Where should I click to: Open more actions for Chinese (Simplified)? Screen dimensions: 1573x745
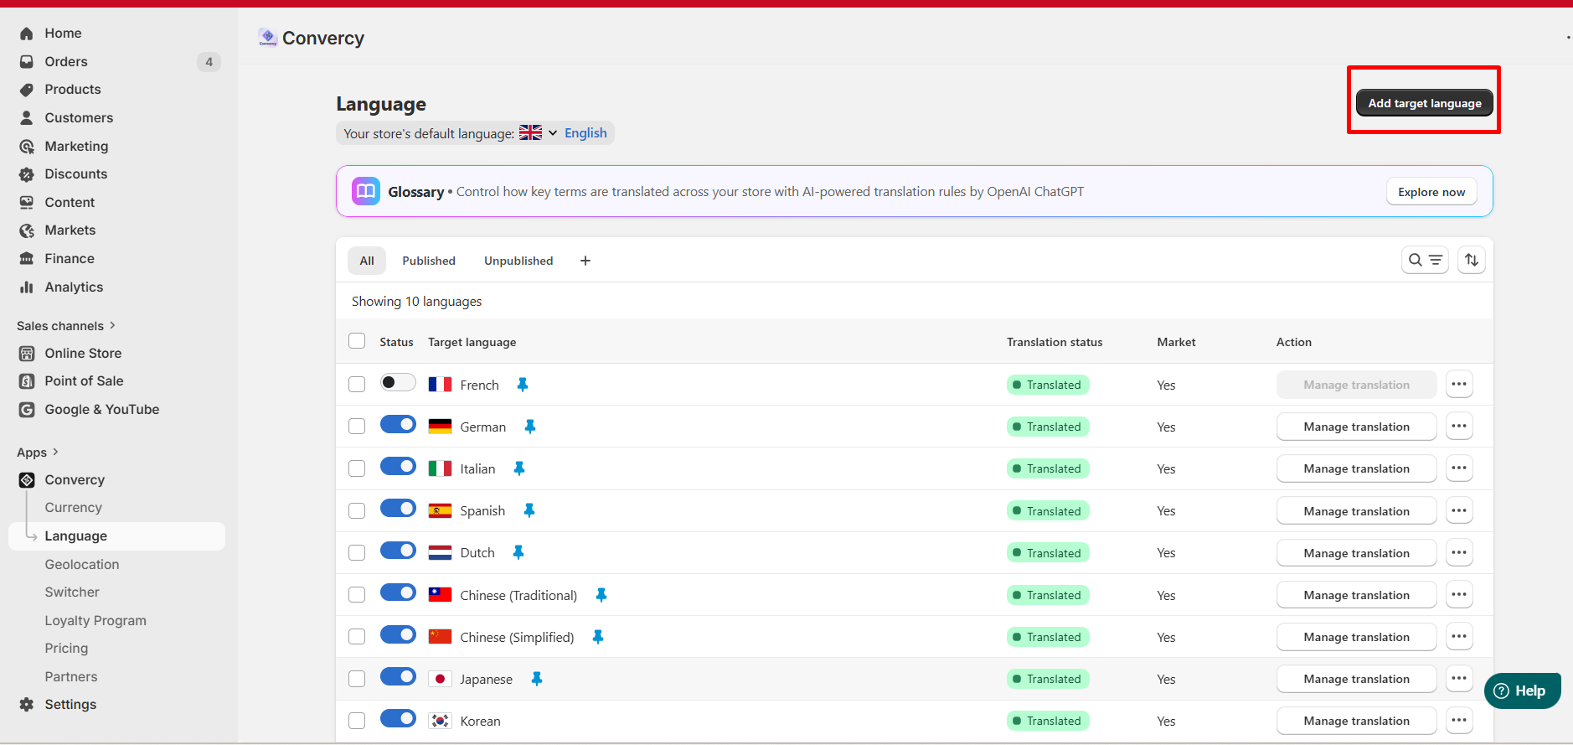tap(1459, 637)
